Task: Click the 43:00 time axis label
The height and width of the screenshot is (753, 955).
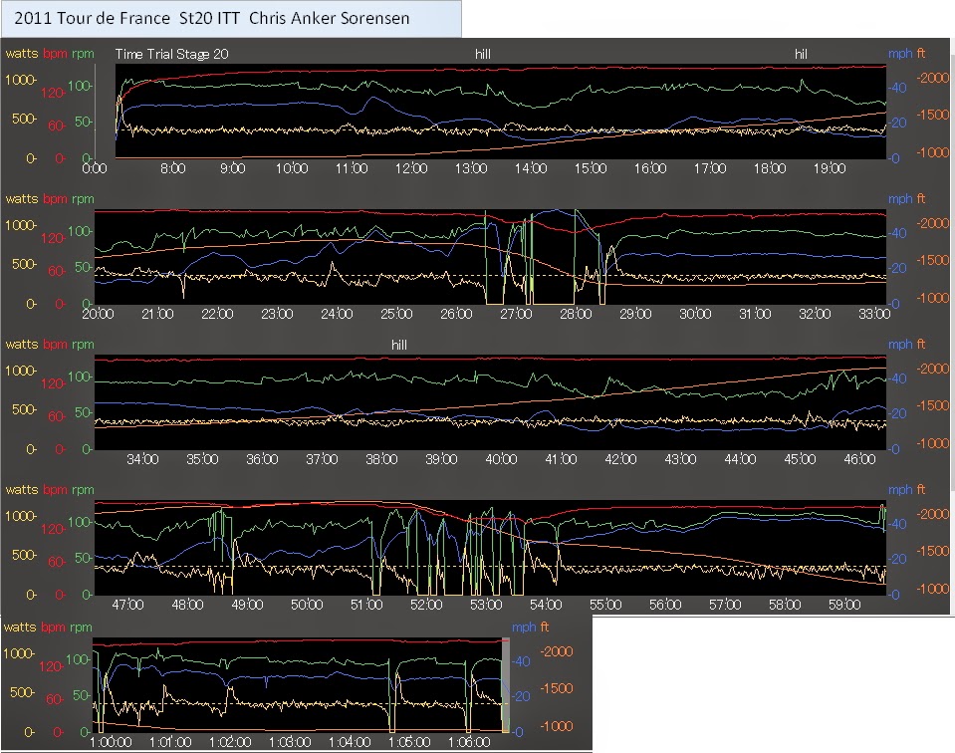Action: tap(680, 459)
